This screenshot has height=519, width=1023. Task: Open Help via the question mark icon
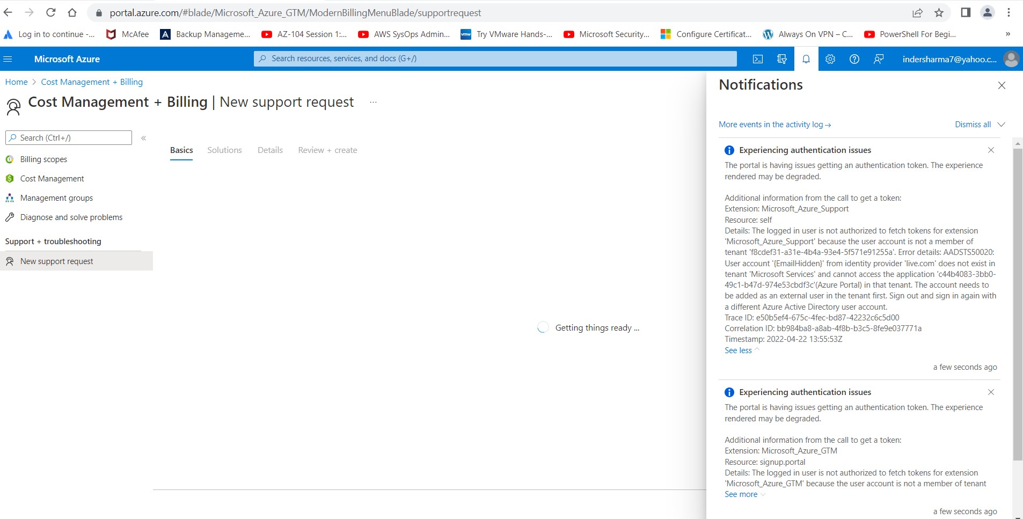854,59
